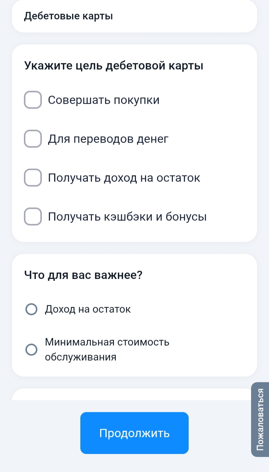Check the "Совершать покупки" checkbox
Viewport: 269px width, 472px height.
click(x=33, y=100)
